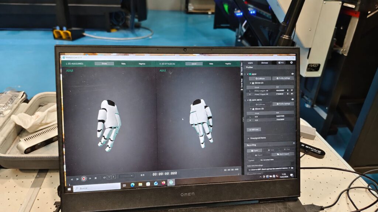Browse auto save folder icon

click(x=292, y=168)
